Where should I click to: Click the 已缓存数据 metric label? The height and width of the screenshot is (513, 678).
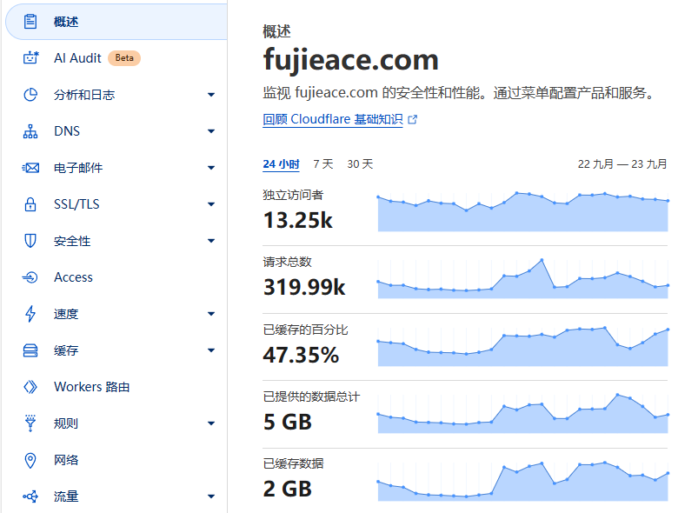[293, 464]
